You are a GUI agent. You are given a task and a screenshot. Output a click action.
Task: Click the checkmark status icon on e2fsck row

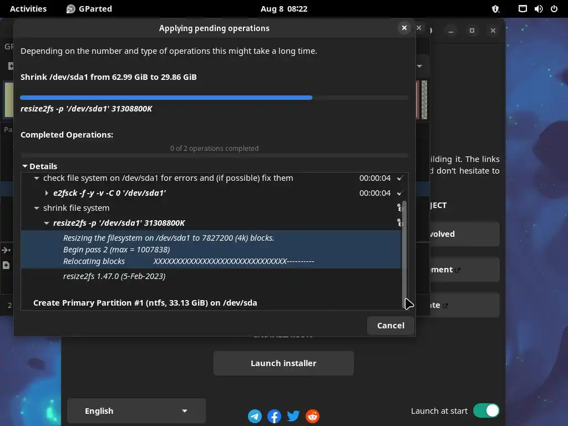click(x=399, y=193)
